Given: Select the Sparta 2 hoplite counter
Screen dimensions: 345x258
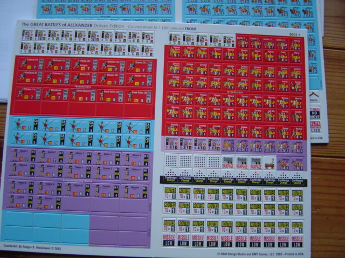Looking at the screenshot, I should pyautogui.click(x=50, y=156).
